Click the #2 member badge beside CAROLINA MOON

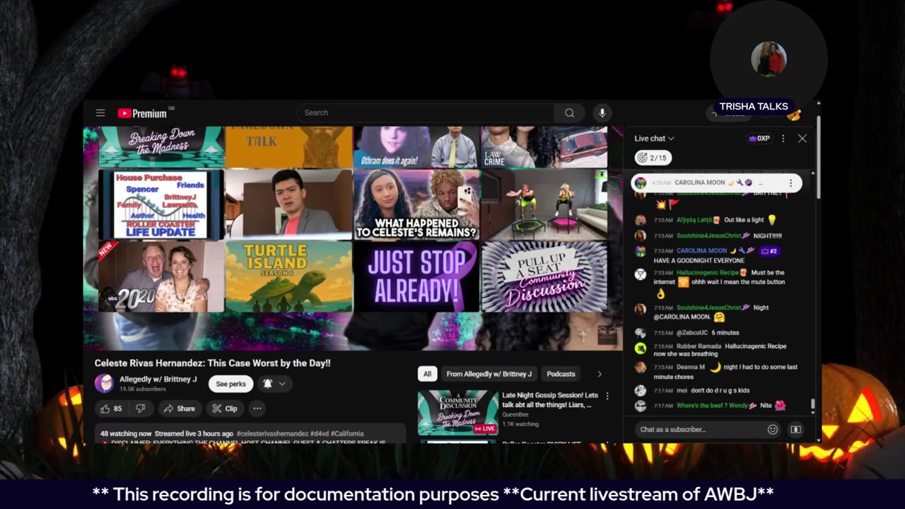point(769,250)
